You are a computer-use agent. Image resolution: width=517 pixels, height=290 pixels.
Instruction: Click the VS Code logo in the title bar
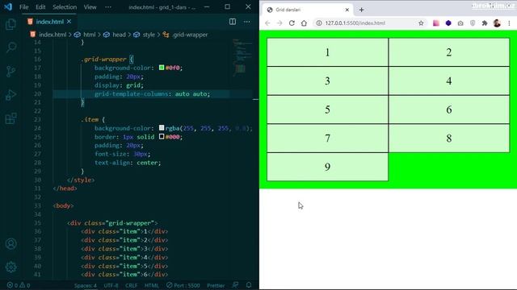tap(8, 6)
